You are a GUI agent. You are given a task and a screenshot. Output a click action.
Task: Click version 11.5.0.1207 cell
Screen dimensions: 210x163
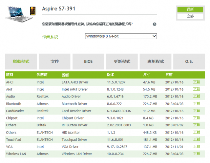[x=116, y=82]
